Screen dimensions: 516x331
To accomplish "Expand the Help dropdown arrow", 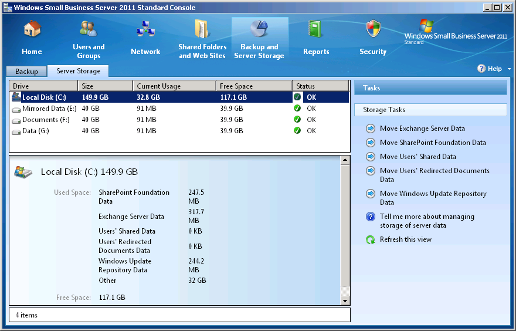I will [x=509, y=69].
